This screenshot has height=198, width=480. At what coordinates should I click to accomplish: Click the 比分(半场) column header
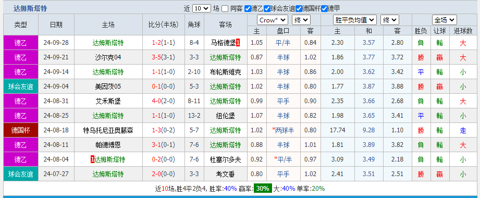pos(164,25)
